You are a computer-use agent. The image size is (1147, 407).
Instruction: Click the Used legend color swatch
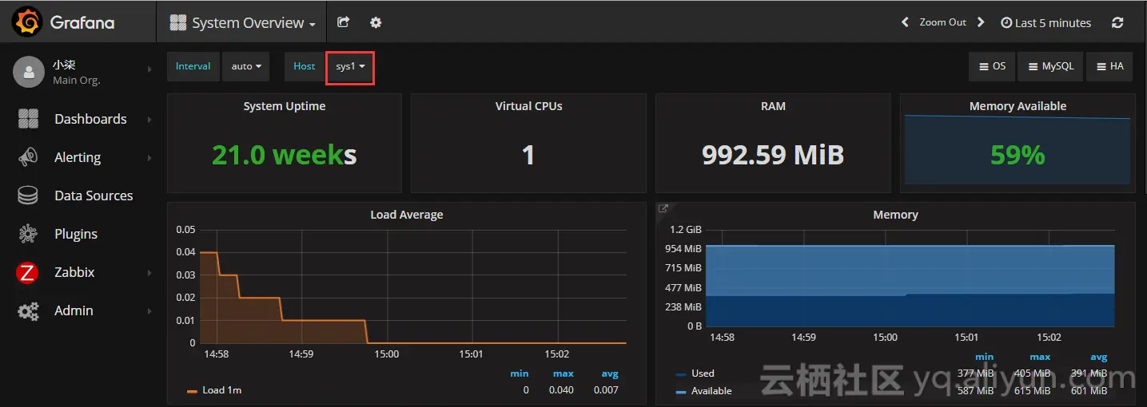point(681,373)
